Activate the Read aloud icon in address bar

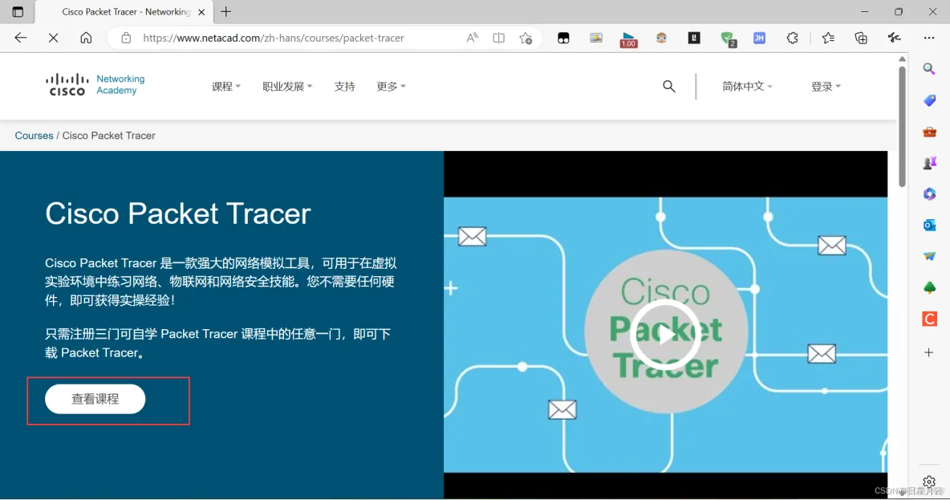tap(472, 38)
